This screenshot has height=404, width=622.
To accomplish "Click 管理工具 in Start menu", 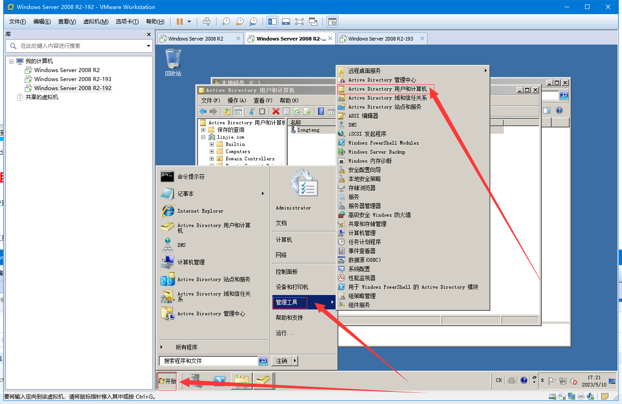I will tap(304, 302).
